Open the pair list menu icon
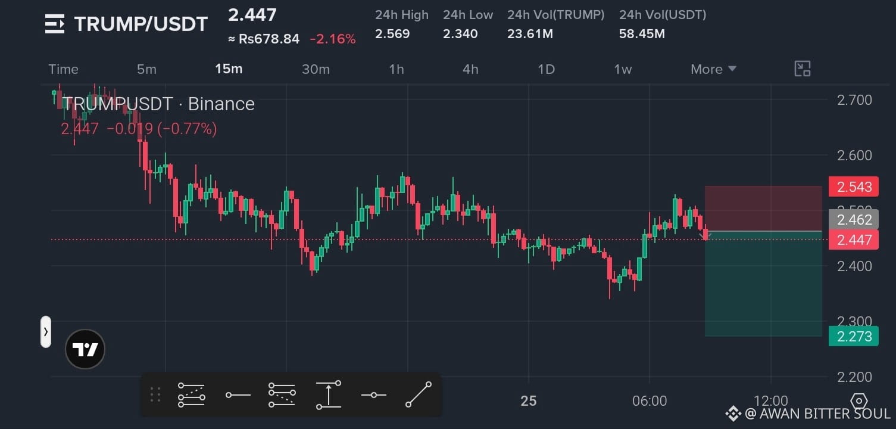Viewport: 896px width, 429px height. click(x=55, y=24)
